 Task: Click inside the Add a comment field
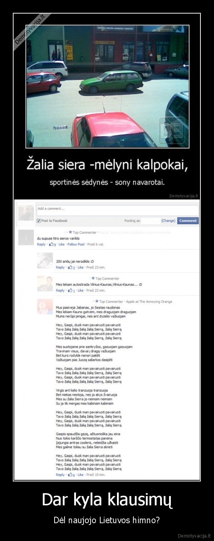tap(118, 210)
